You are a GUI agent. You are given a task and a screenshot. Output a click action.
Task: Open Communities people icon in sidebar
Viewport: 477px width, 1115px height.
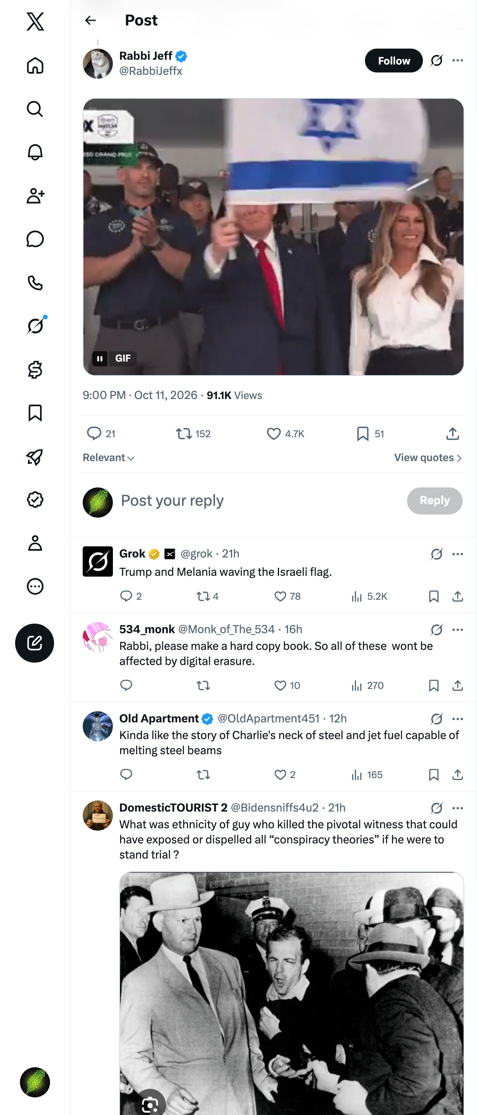click(x=35, y=196)
